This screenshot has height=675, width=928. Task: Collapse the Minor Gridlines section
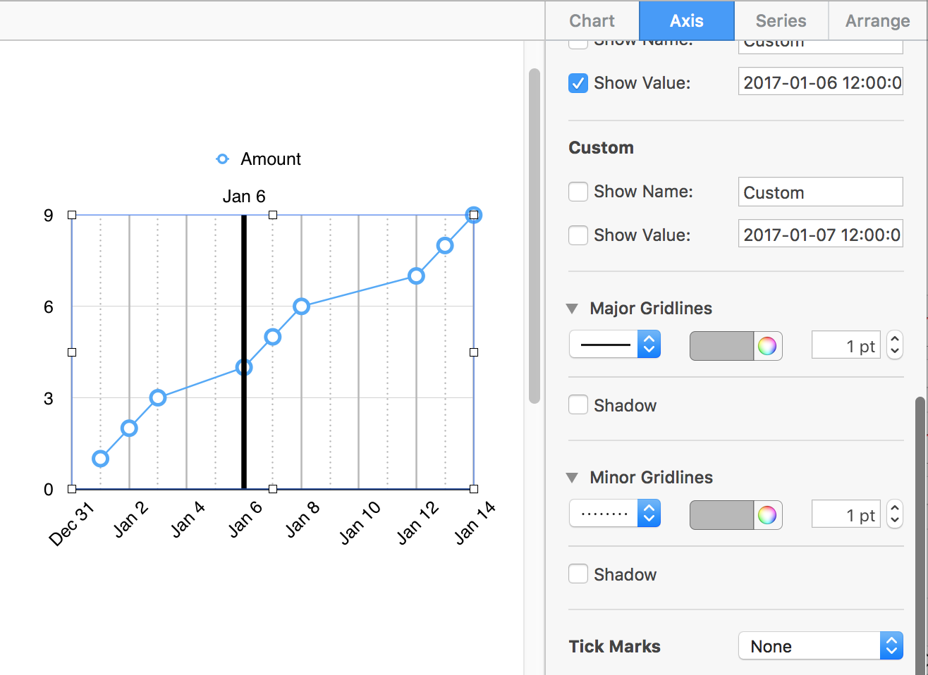click(573, 478)
